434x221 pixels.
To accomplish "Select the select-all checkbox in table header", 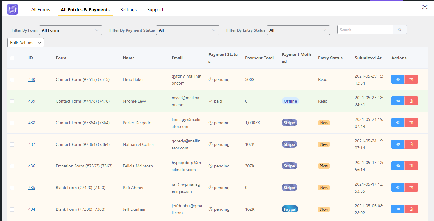I will pyautogui.click(x=12, y=58).
